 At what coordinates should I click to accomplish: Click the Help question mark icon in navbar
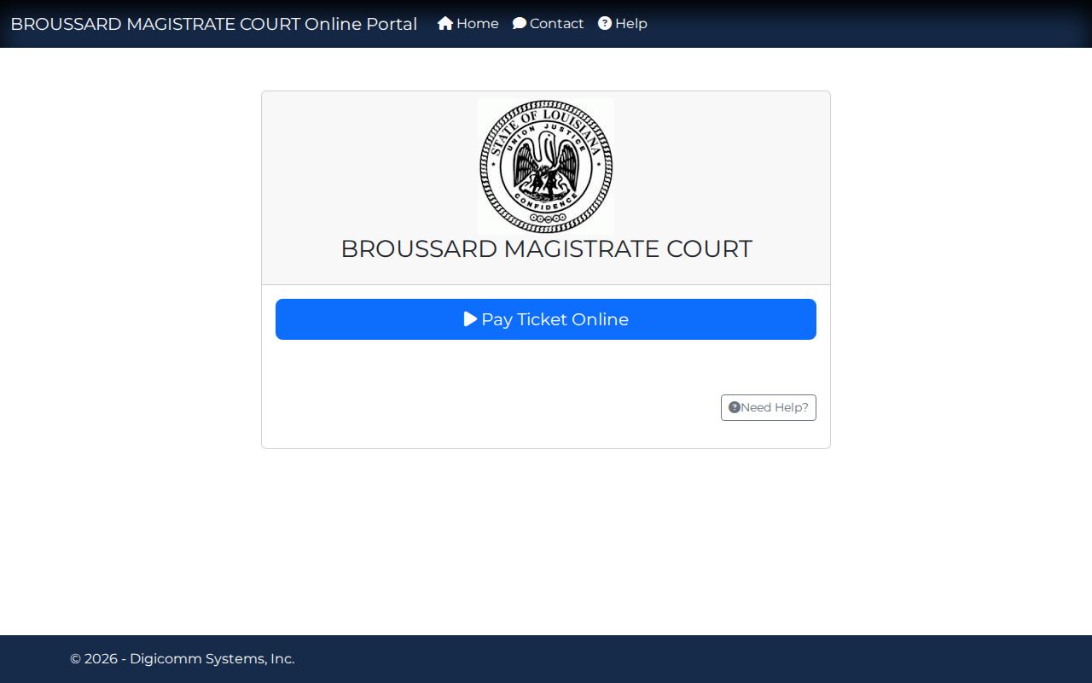coord(605,24)
